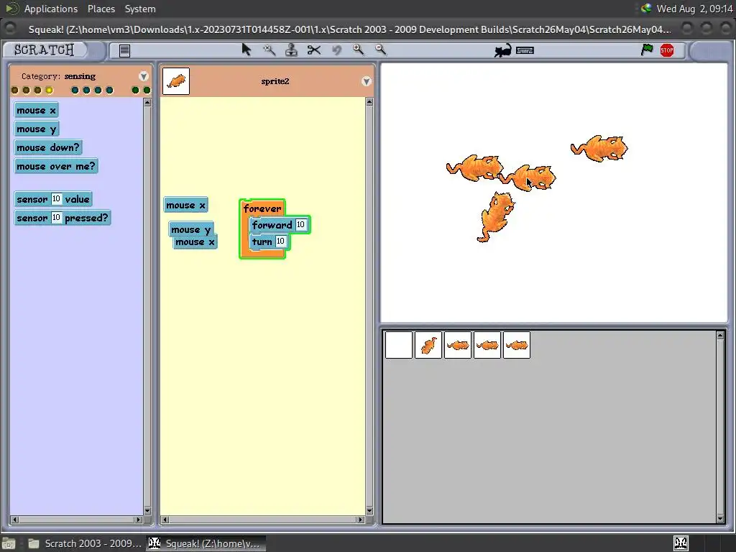Click the 'turn' block label in script
This screenshot has width=736, height=552.
pyautogui.click(x=262, y=241)
